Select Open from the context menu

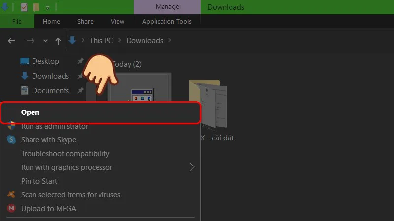pos(30,112)
